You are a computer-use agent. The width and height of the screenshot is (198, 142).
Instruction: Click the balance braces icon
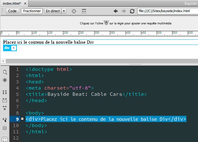pyautogui.click(x=5, y=128)
